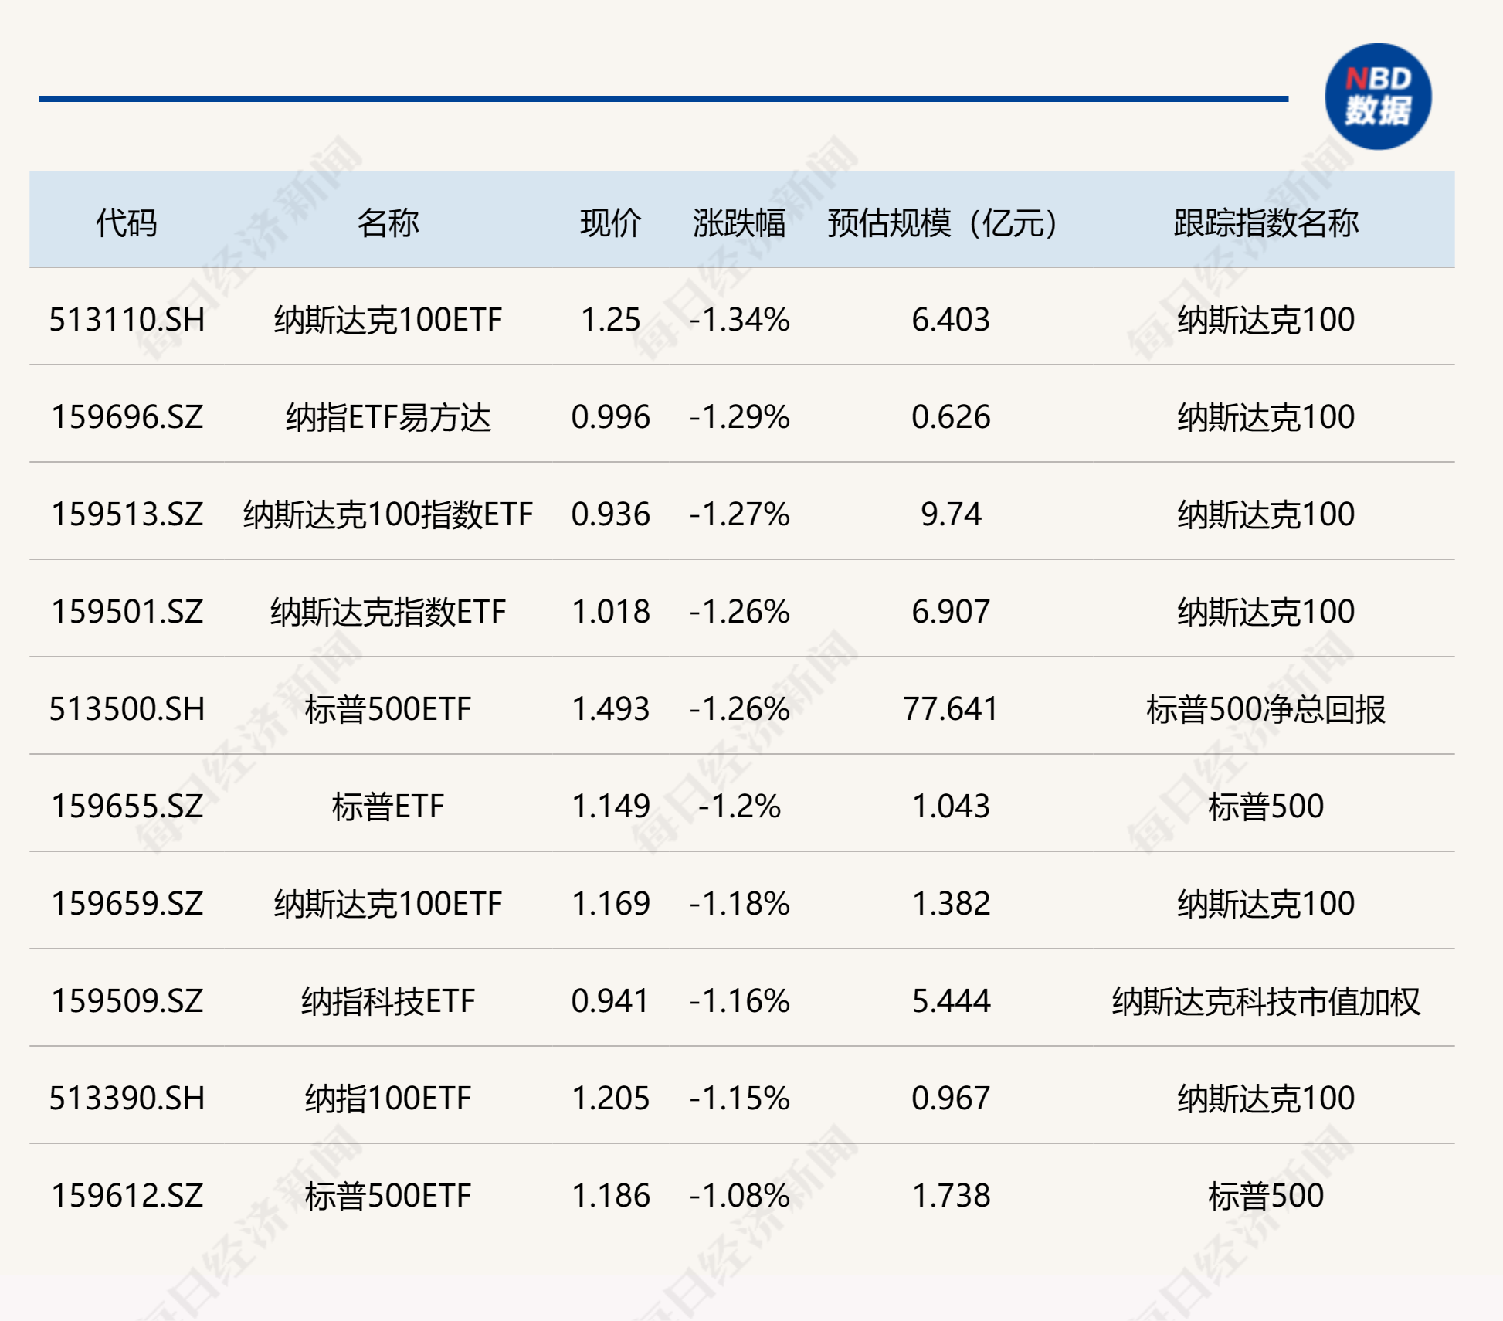Click the price 1.493
Image resolution: width=1503 pixels, height=1321 pixels.
610,709
